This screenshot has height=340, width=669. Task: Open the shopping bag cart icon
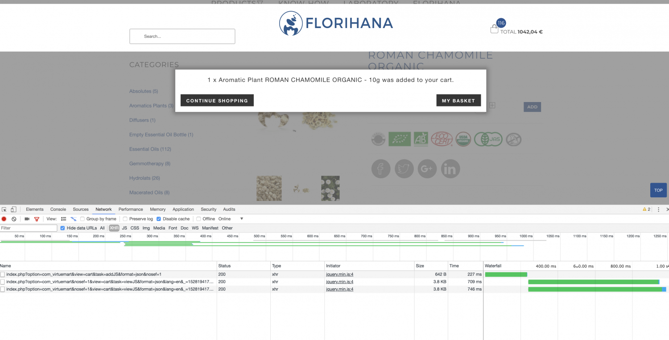(x=494, y=29)
